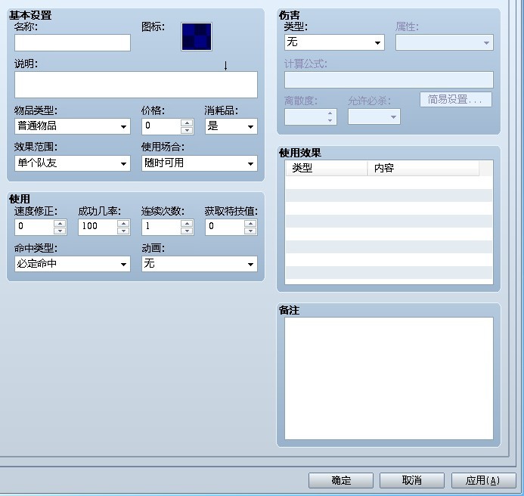This screenshot has height=496, width=524.
Task: Open the 物品类型 dropdown
Action: 72,126
